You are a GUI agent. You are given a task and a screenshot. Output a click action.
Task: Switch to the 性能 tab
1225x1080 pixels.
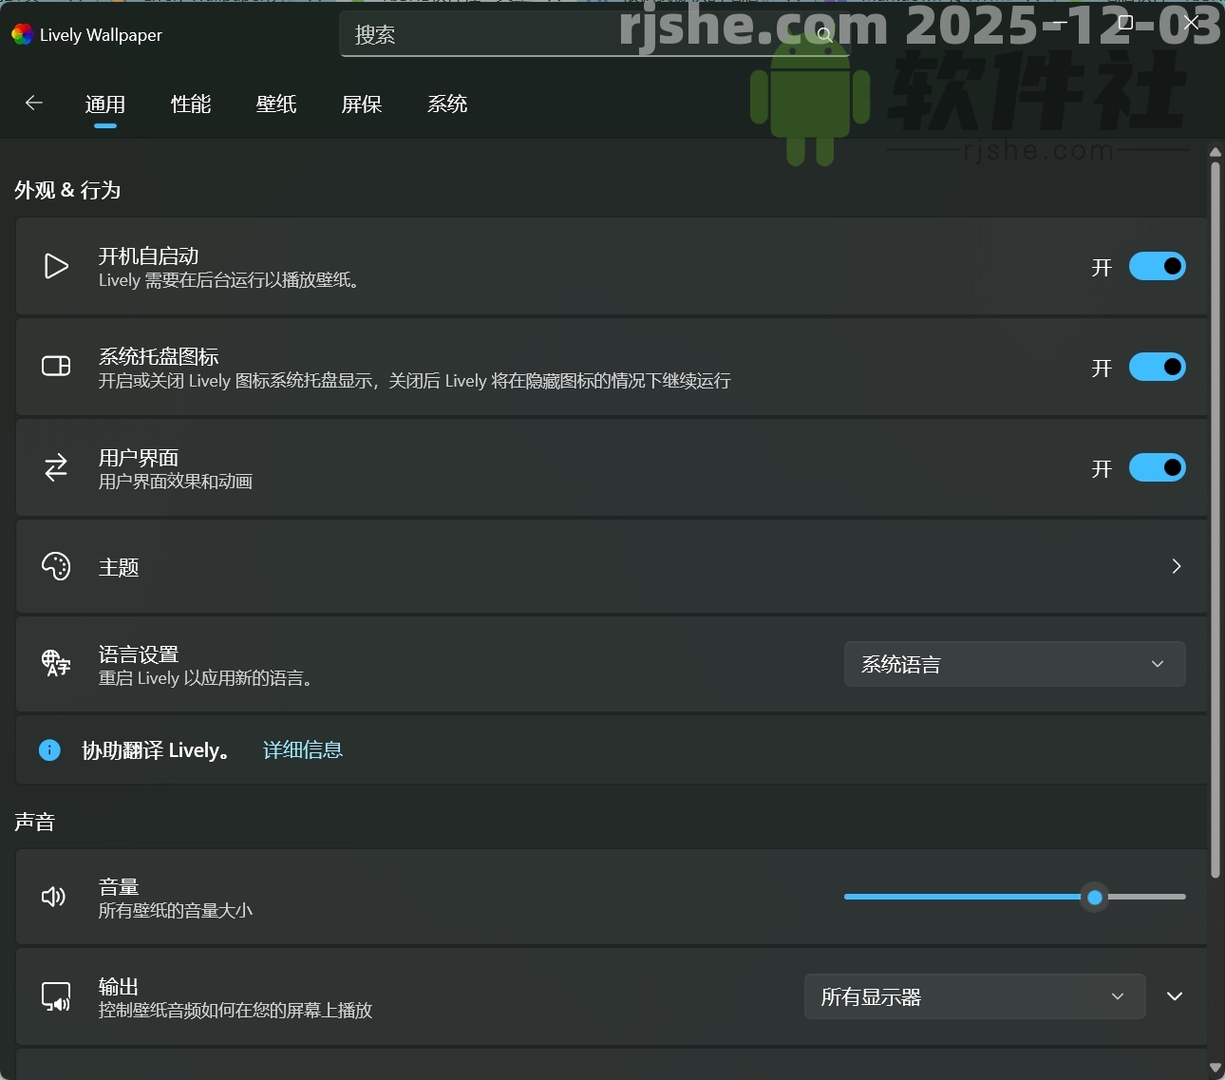[x=191, y=104]
